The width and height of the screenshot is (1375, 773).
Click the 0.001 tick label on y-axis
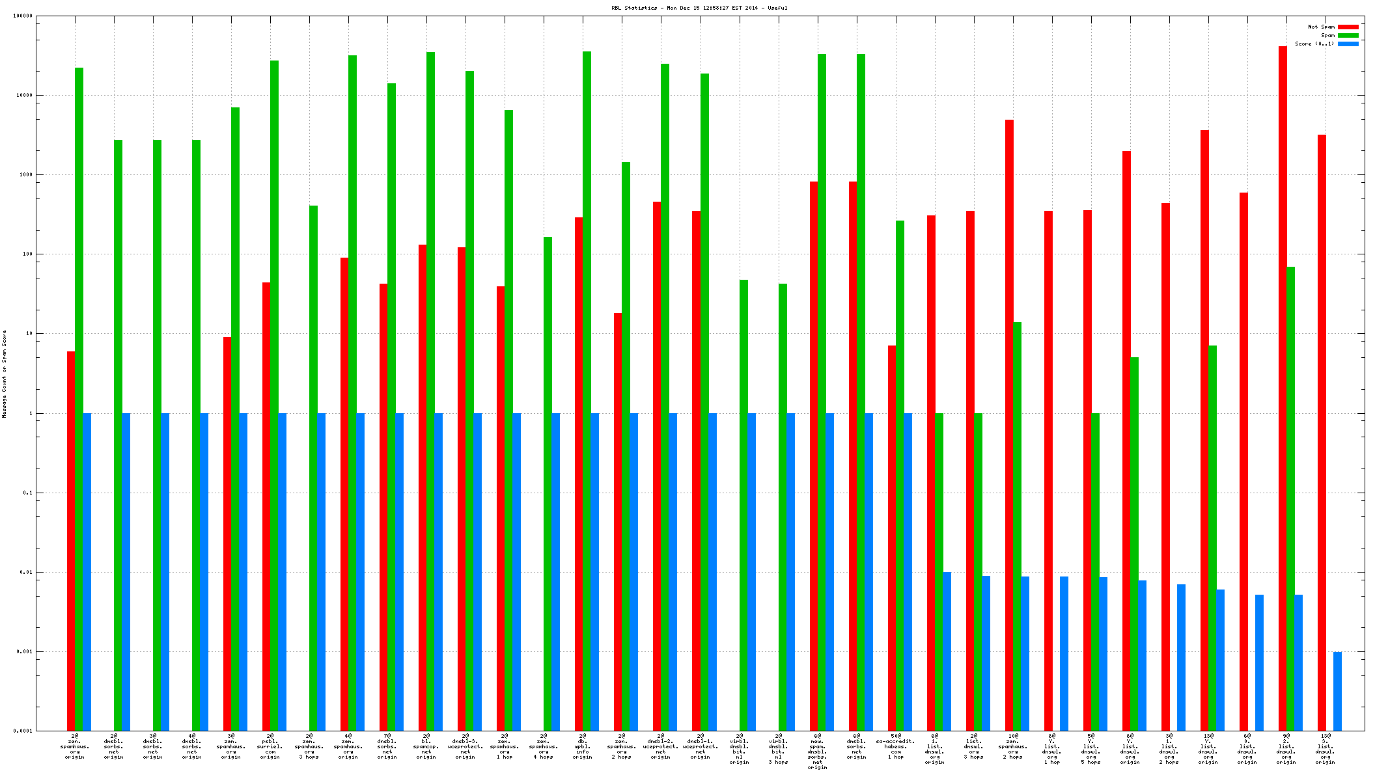point(23,651)
